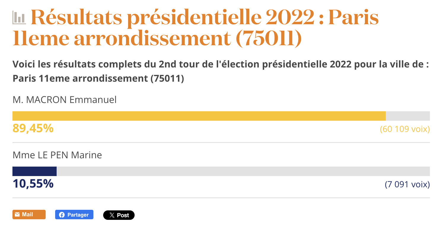This screenshot has height=245, width=437.
Task: Click the grey remainder of Macron's bar
Action: pyautogui.click(x=408, y=116)
